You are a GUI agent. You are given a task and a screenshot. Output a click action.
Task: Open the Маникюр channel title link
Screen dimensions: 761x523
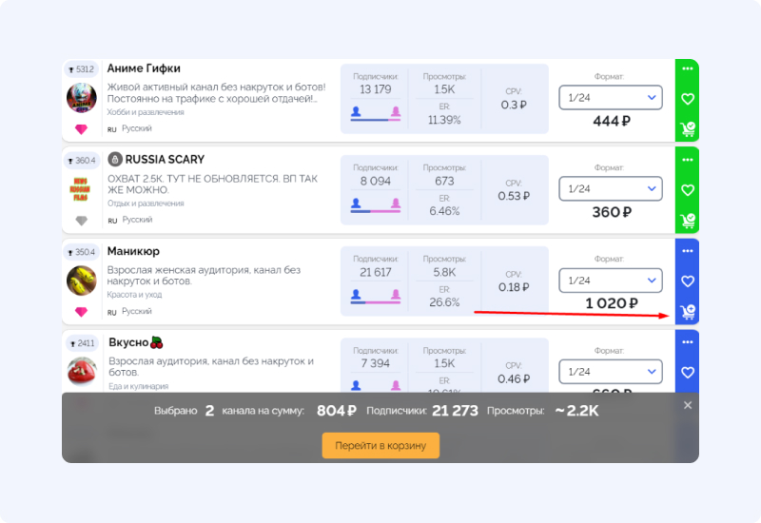tap(134, 251)
